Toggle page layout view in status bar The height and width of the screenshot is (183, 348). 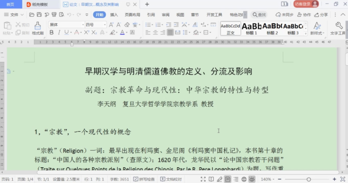point(228,179)
